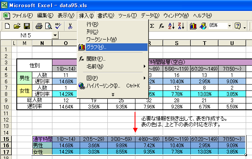
Task: Click the AutoSum sigma icon
Action: [152, 26]
